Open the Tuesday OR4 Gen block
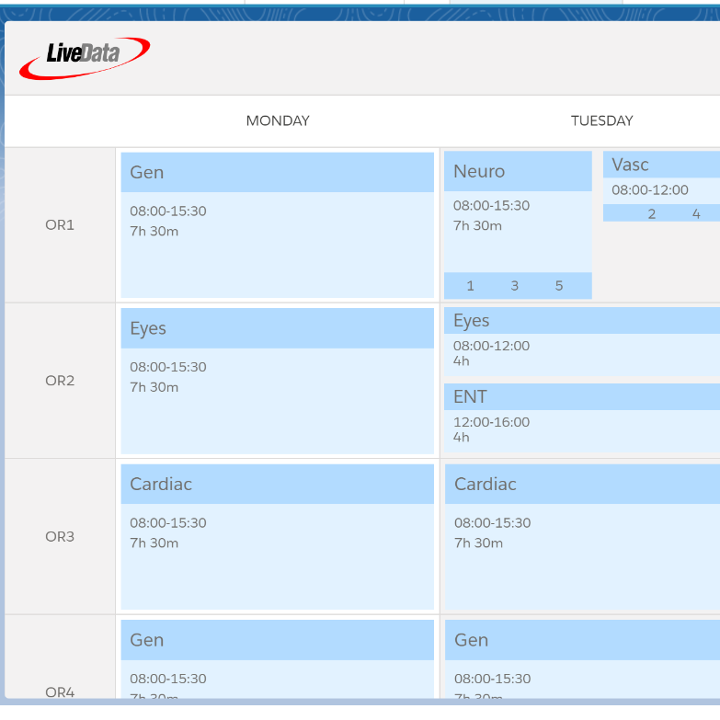Image resolution: width=720 pixels, height=720 pixels. point(582,659)
